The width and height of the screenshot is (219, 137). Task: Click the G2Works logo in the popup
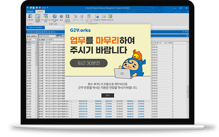click(80, 30)
